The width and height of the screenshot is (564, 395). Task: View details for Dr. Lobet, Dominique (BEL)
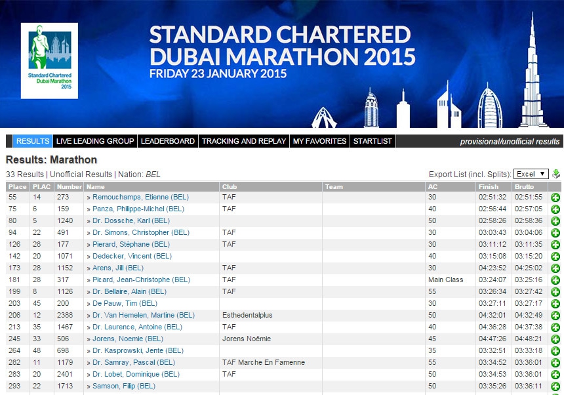tap(136, 375)
